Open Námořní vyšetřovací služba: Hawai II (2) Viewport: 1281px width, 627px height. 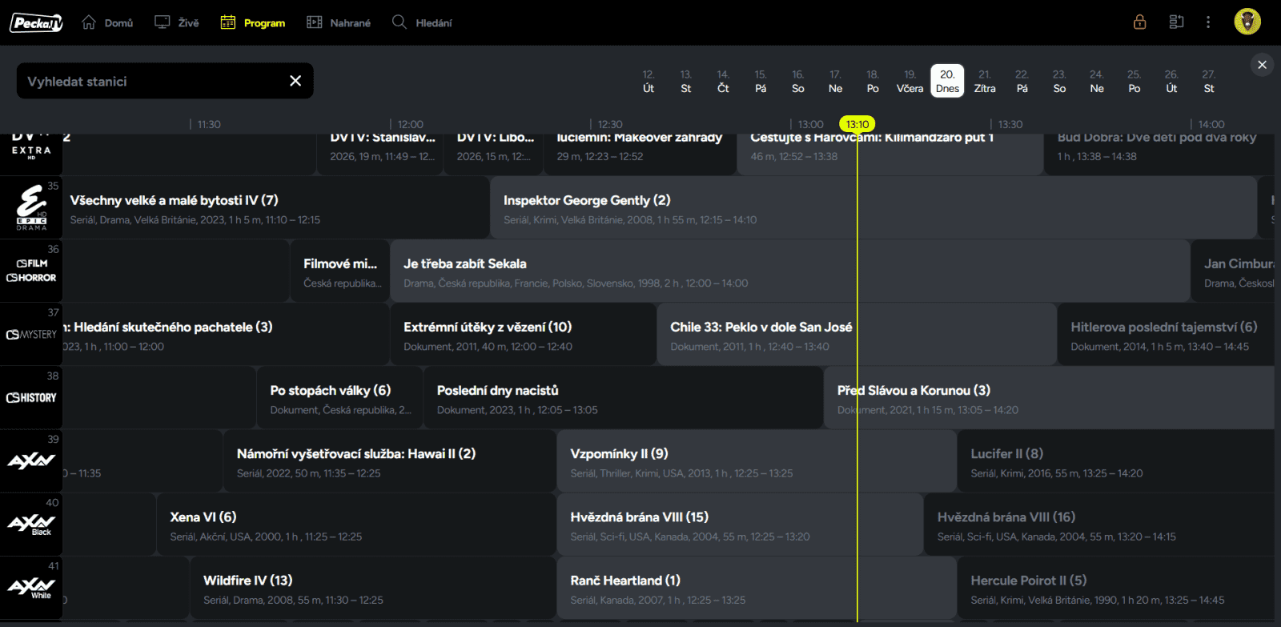pyautogui.click(x=390, y=460)
